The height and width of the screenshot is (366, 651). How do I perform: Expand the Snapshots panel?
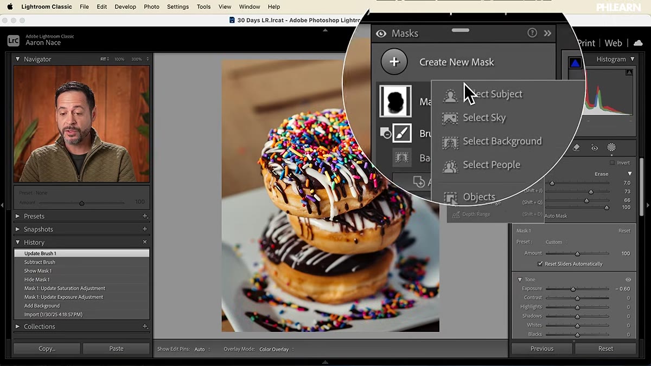(x=17, y=229)
